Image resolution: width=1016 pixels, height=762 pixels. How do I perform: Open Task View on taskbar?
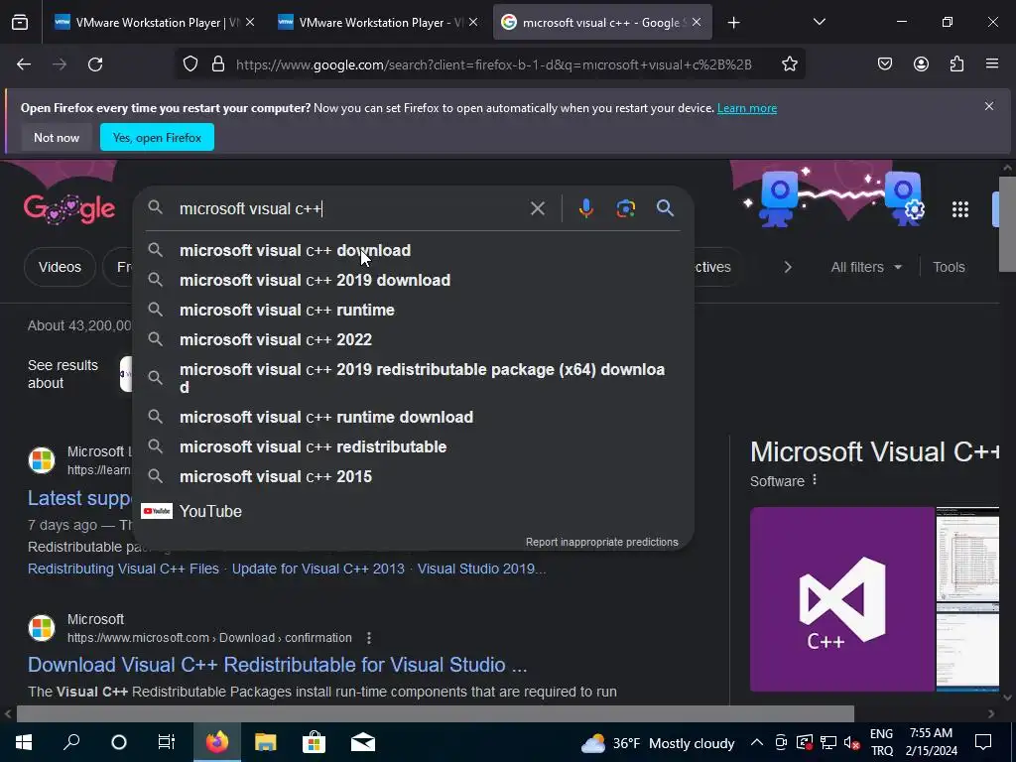[167, 742]
